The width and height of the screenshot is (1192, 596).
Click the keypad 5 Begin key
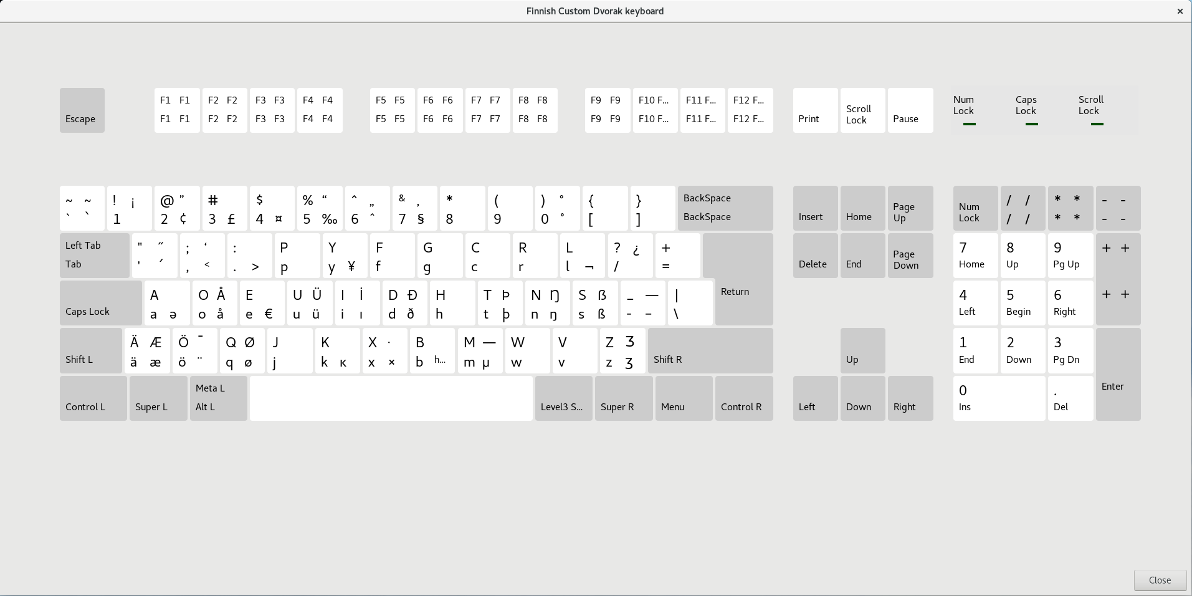[1023, 303]
